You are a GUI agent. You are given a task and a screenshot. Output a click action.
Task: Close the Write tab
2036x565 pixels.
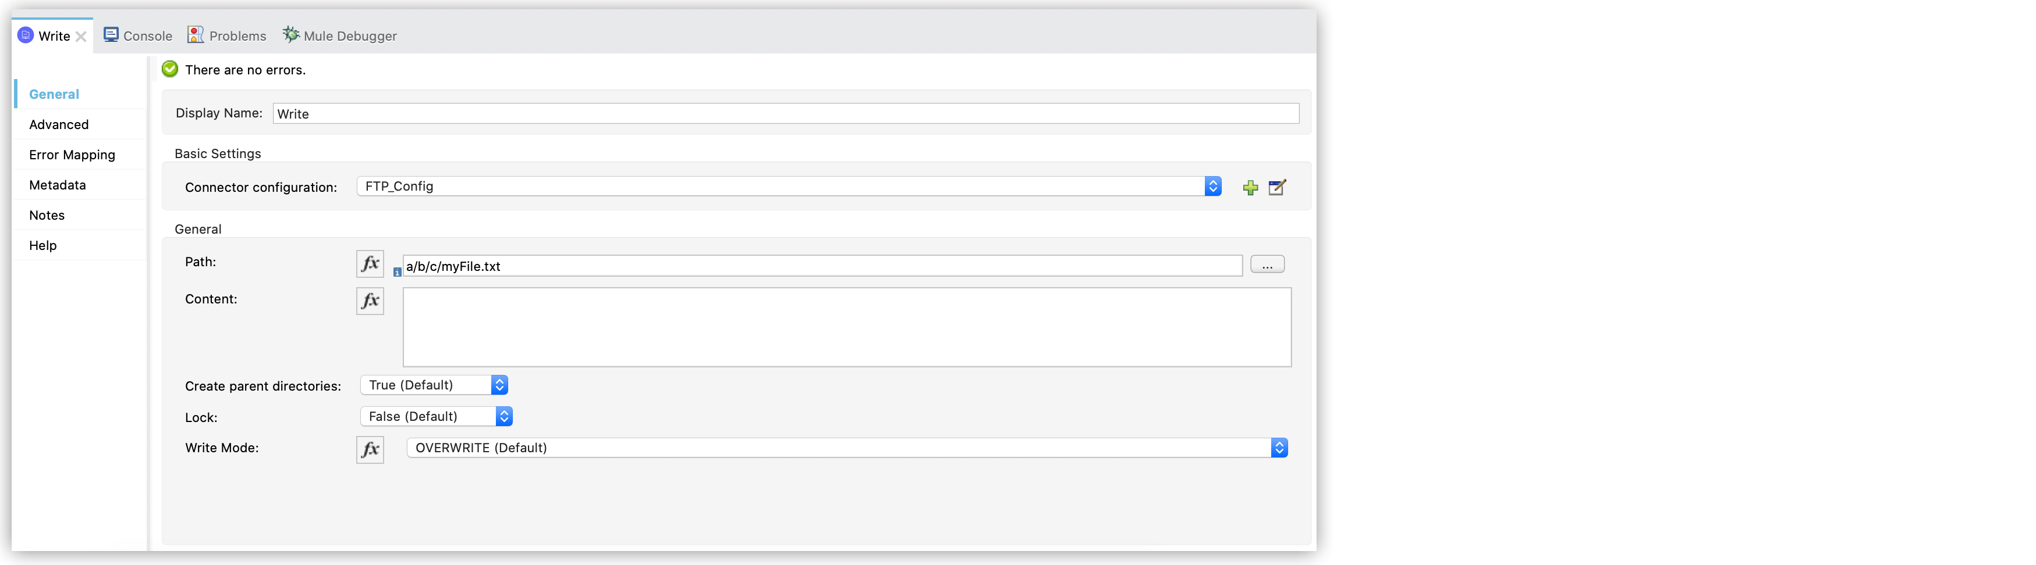pyautogui.click(x=81, y=36)
